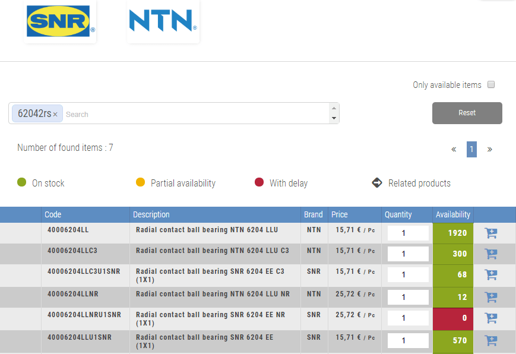Screen dimensions: 516x354
Task: Expand the search dropdown arrow
Action: [x=334, y=118]
